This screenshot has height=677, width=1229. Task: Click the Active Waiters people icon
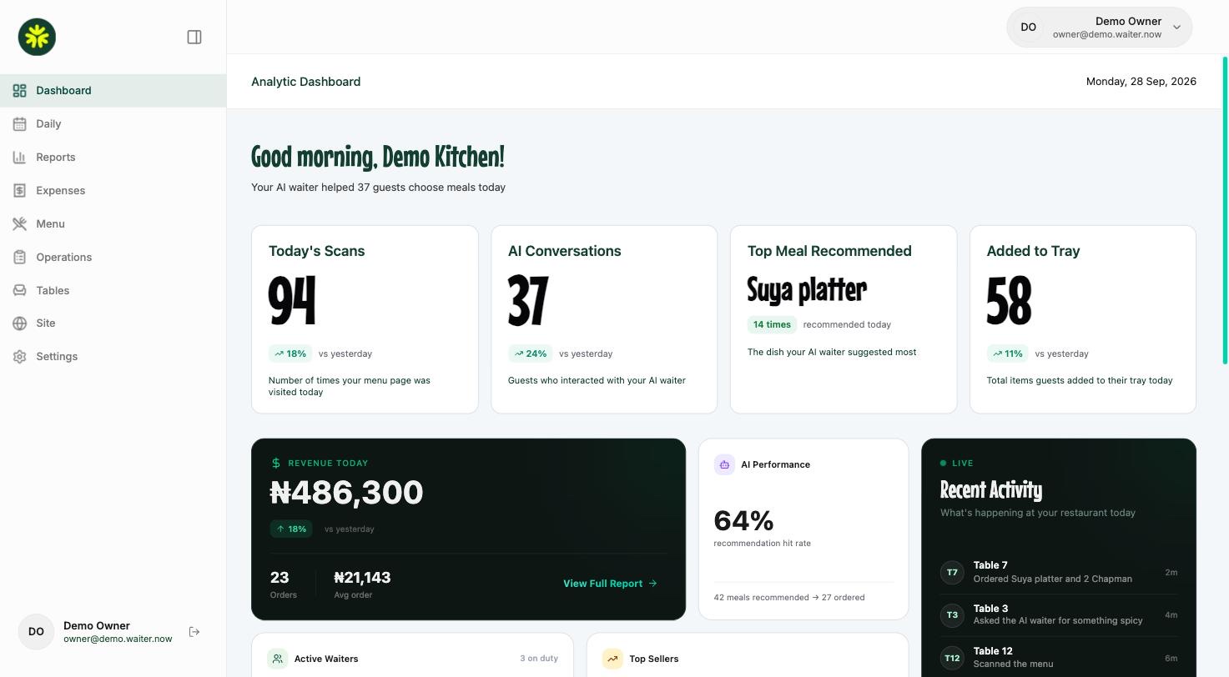click(x=277, y=659)
